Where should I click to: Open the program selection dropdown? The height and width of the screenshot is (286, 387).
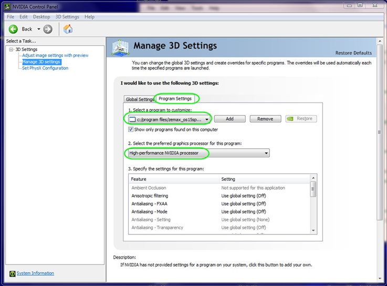pos(170,119)
